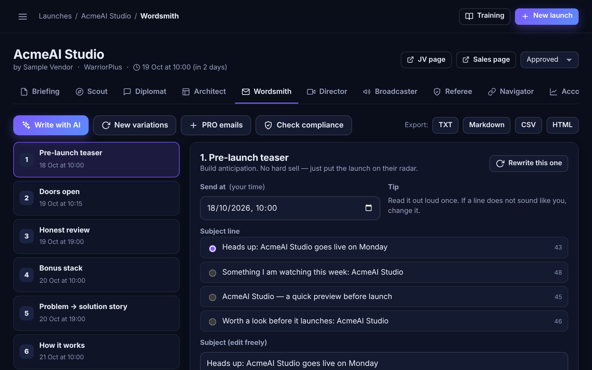592x370 pixels.
Task: Select the Pre-launch teaser email
Action: pyautogui.click(x=96, y=160)
